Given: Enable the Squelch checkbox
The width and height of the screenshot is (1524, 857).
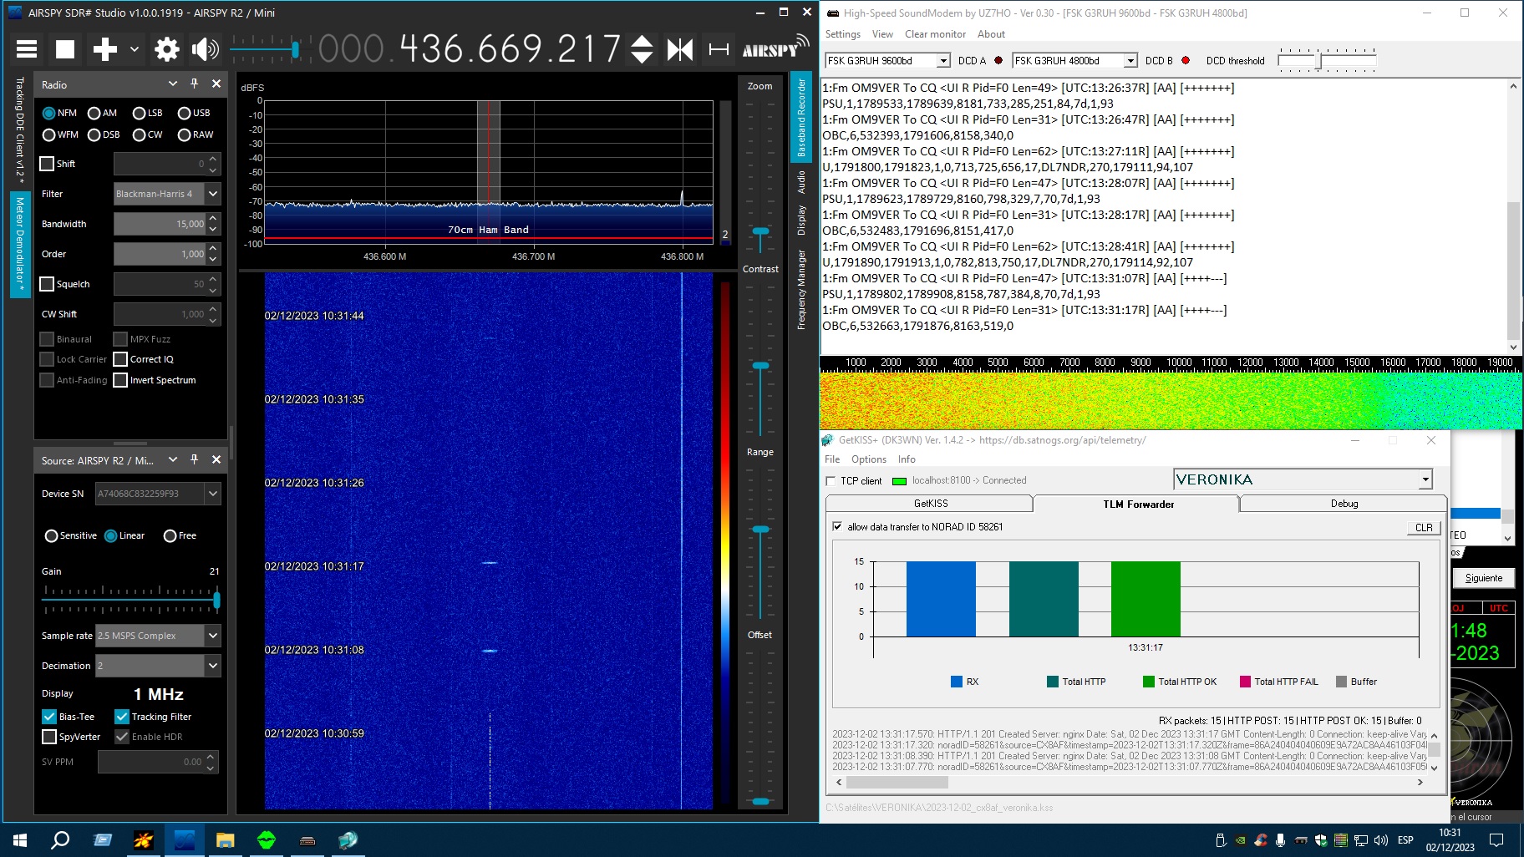Looking at the screenshot, I should coord(47,284).
